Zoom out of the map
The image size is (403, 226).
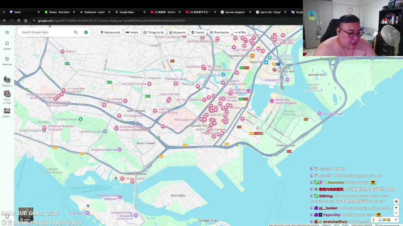pyautogui.click(x=396, y=213)
